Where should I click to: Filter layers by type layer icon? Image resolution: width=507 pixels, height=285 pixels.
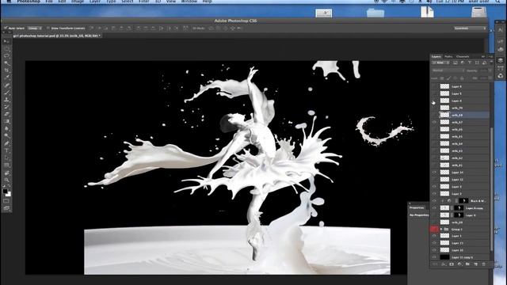point(470,63)
